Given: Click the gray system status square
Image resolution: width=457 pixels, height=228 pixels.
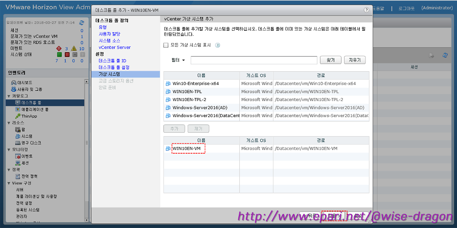Looking at the screenshot, I should pos(75,54).
